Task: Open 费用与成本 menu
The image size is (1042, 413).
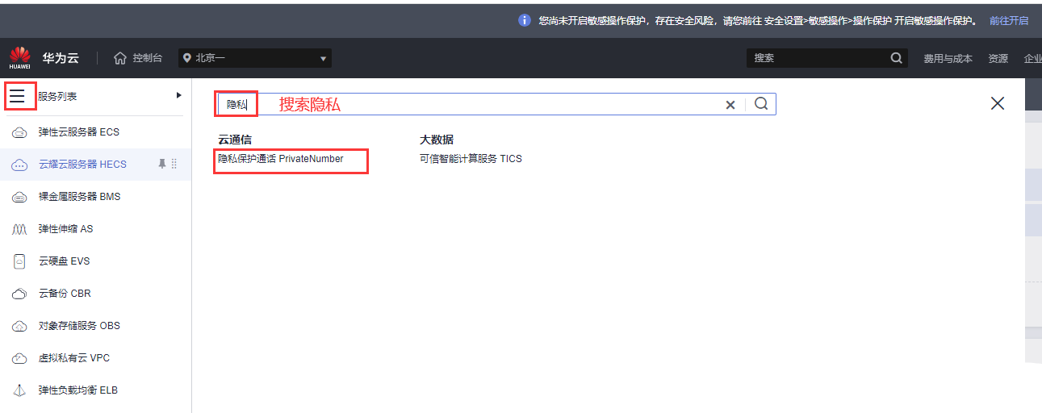Action: [x=948, y=58]
